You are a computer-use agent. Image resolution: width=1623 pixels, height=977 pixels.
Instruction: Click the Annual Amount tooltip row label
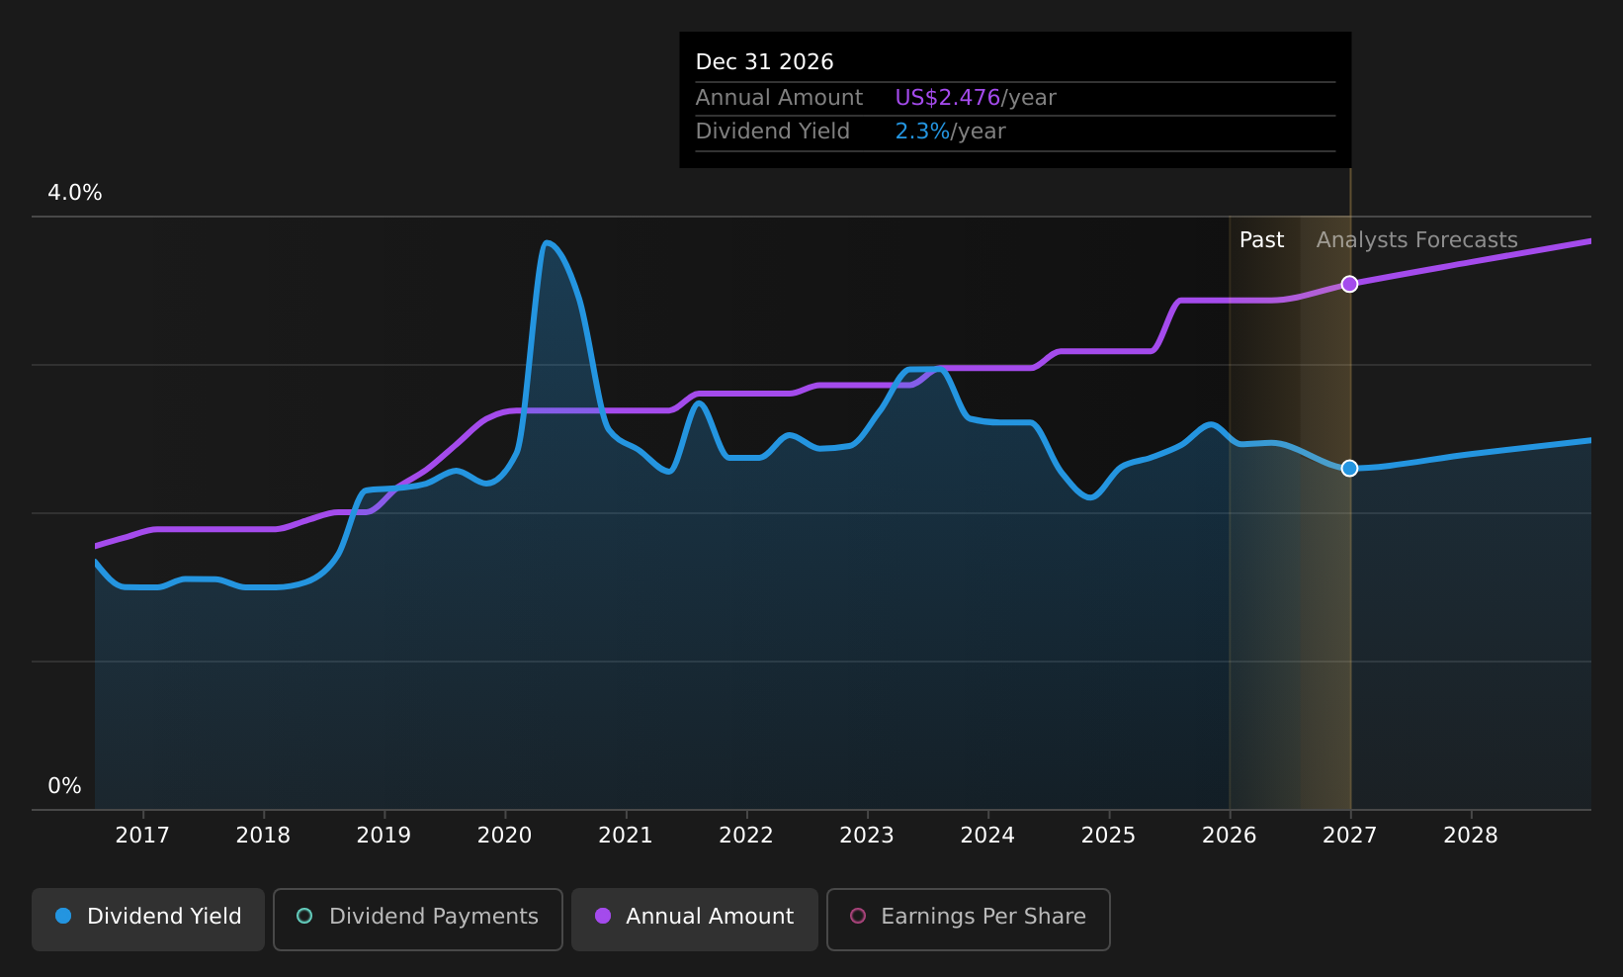779,98
